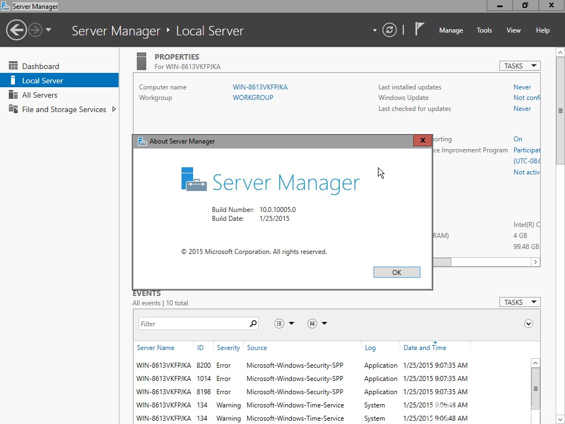Sort by Date and Time column header
Screen dimensions: 565x424
pyautogui.click(x=424, y=348)
